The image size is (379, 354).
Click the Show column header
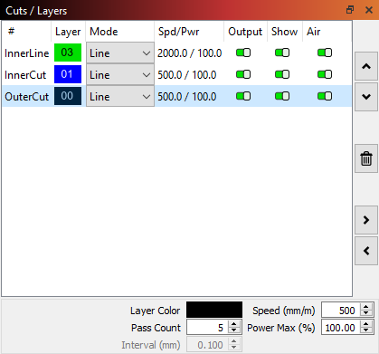click(x=285, y=32)
